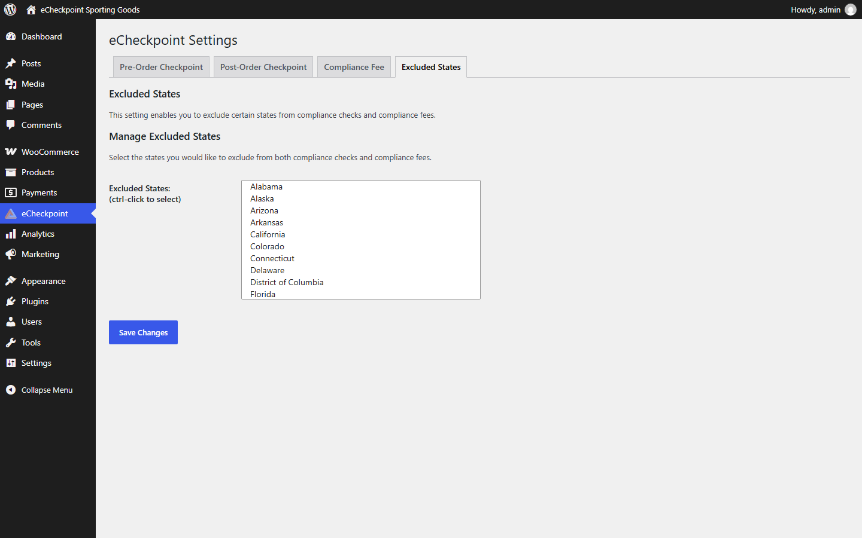Viewport: 862px width, 538px height.
Task: Save the settings with Save Changes
Action: point(143,332)
